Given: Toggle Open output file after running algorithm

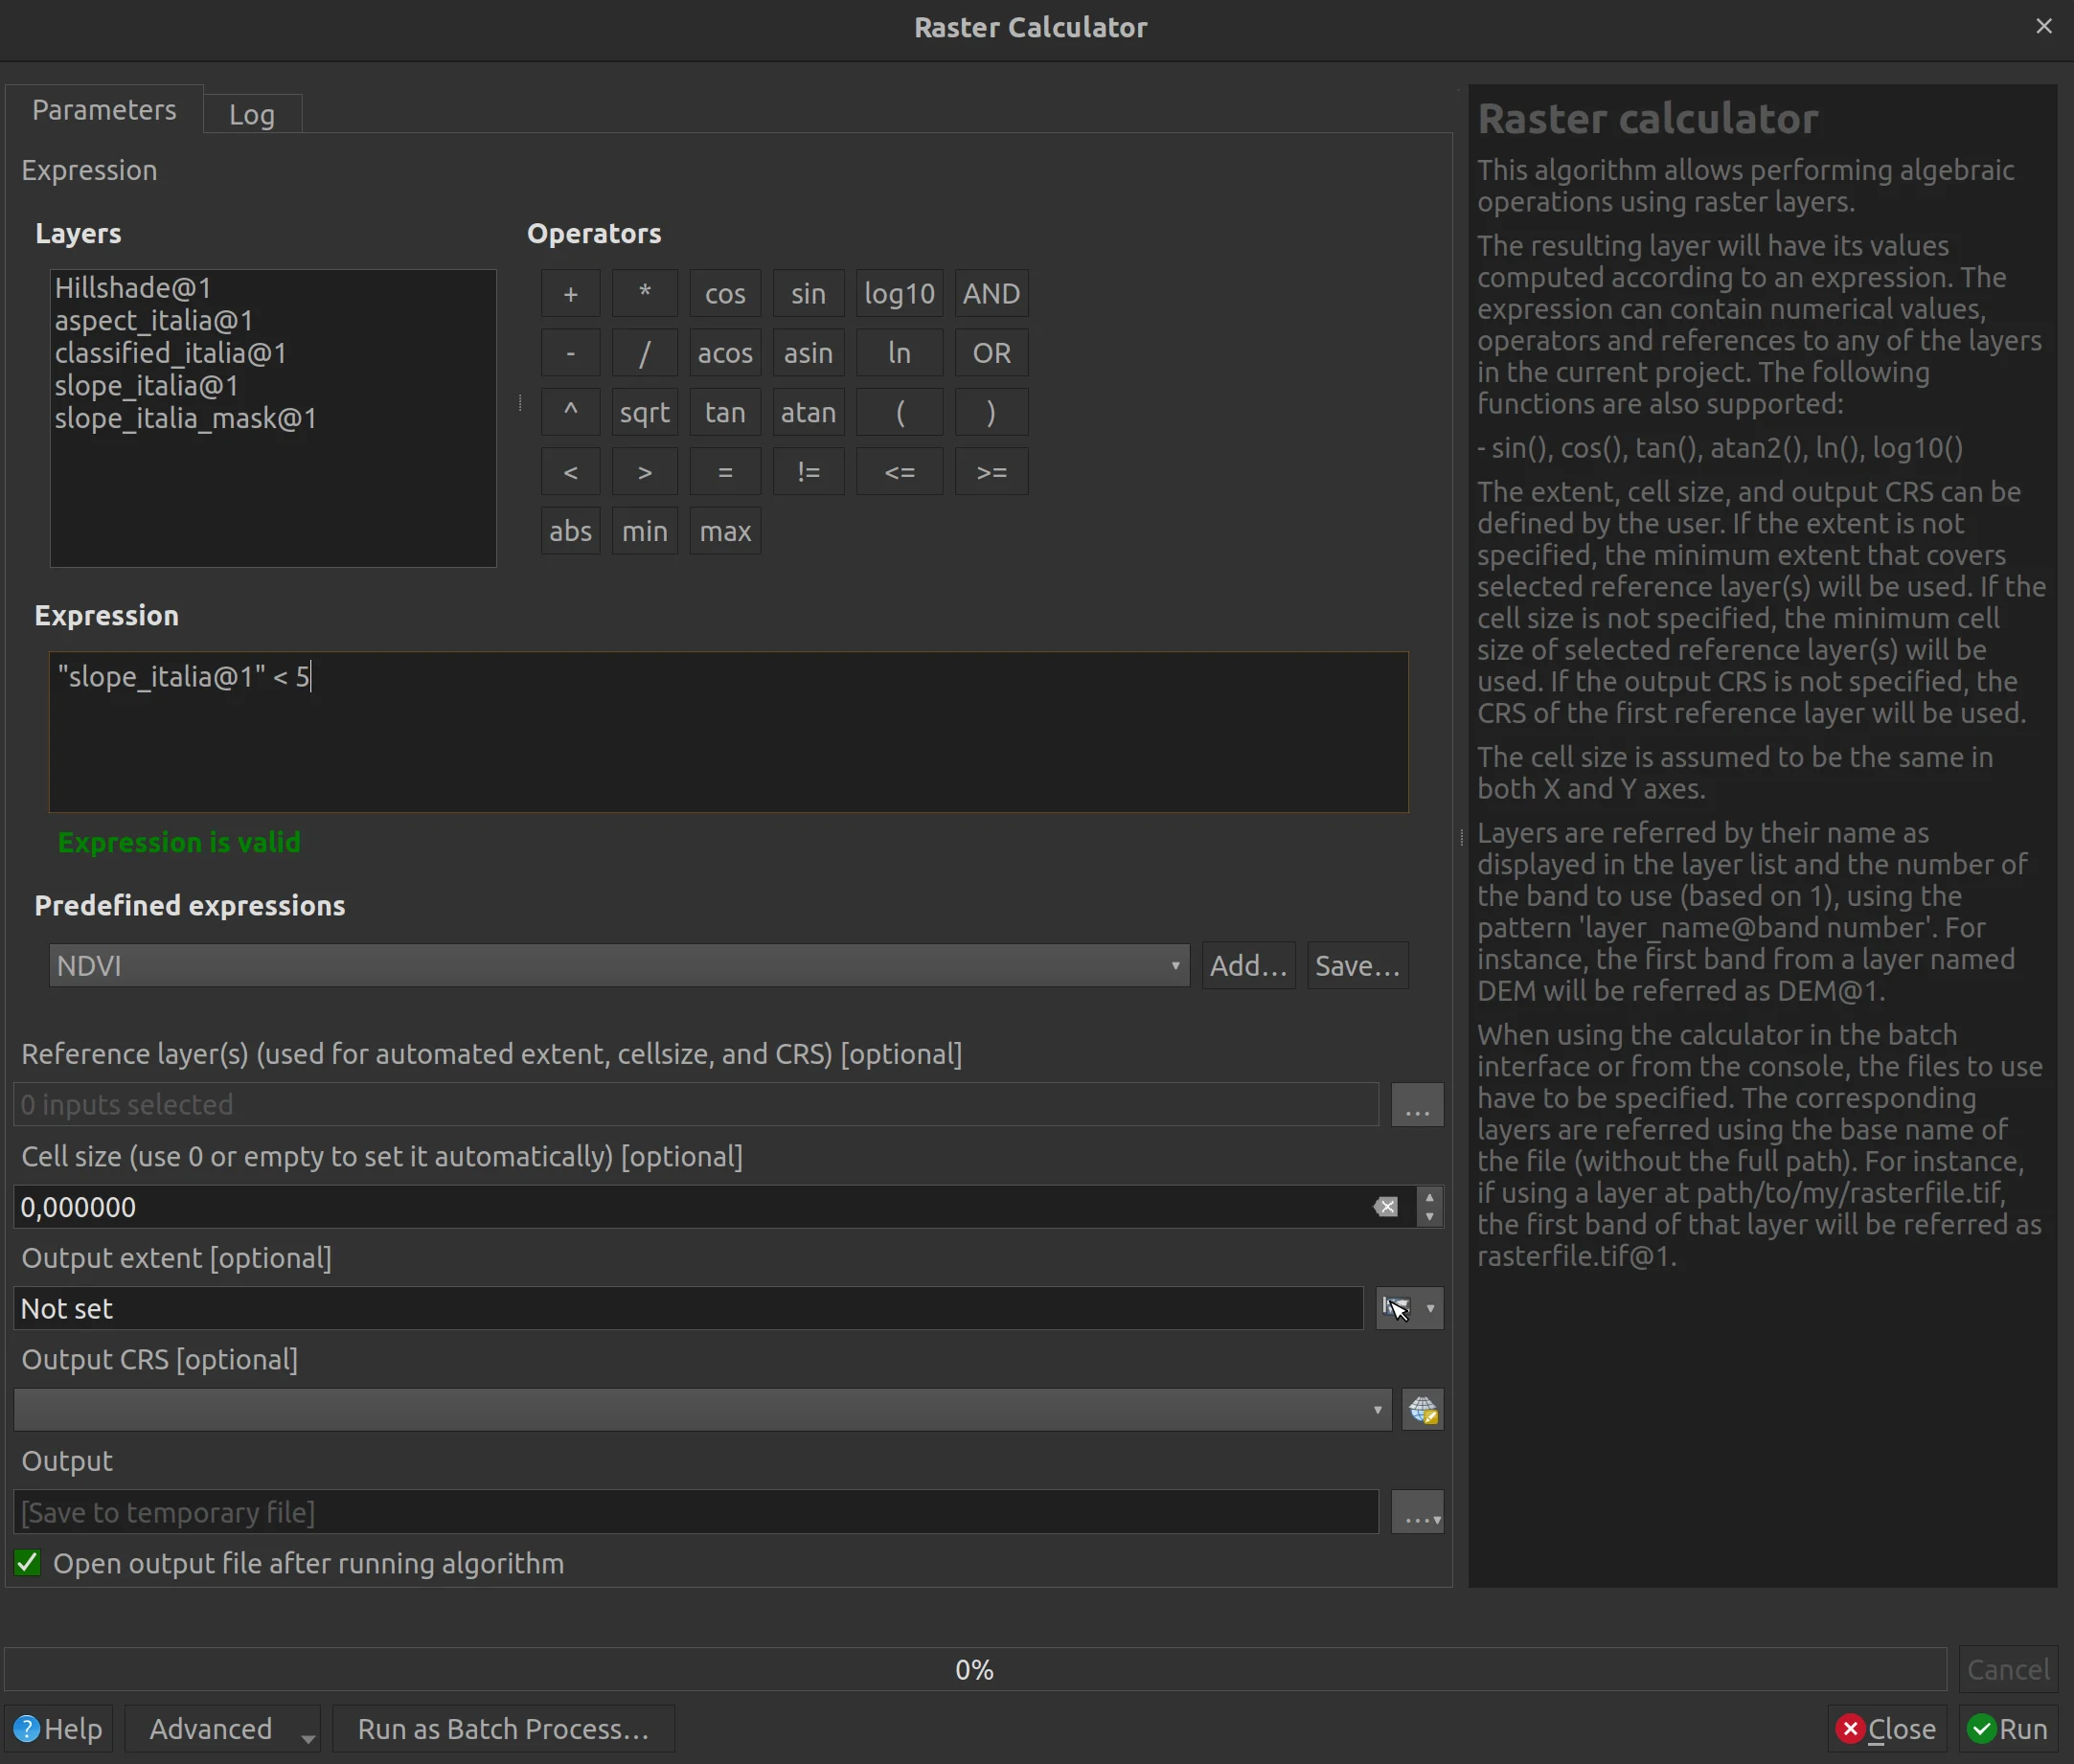Looking at the screenshot, I should click(x=28, y=1563).
